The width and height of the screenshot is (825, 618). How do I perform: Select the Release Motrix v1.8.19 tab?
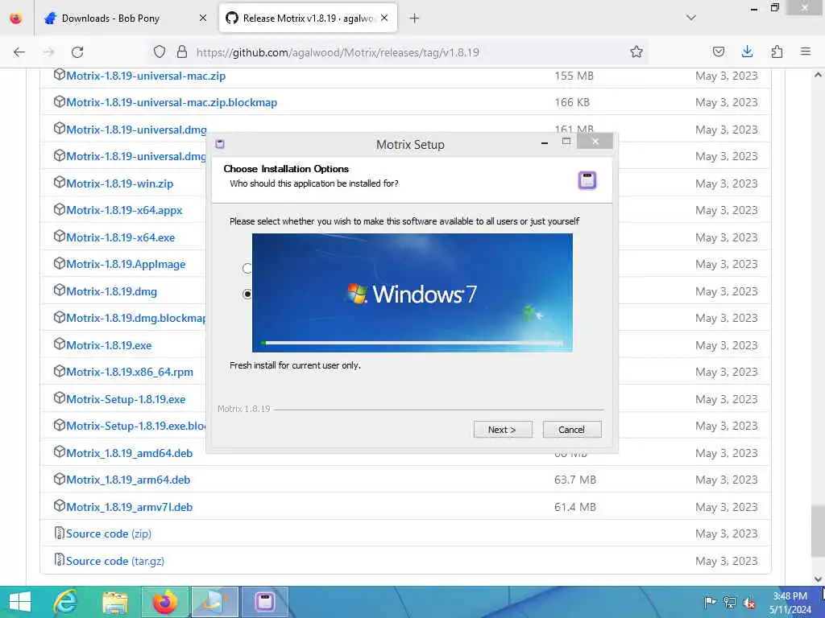(x=308, y=19)
